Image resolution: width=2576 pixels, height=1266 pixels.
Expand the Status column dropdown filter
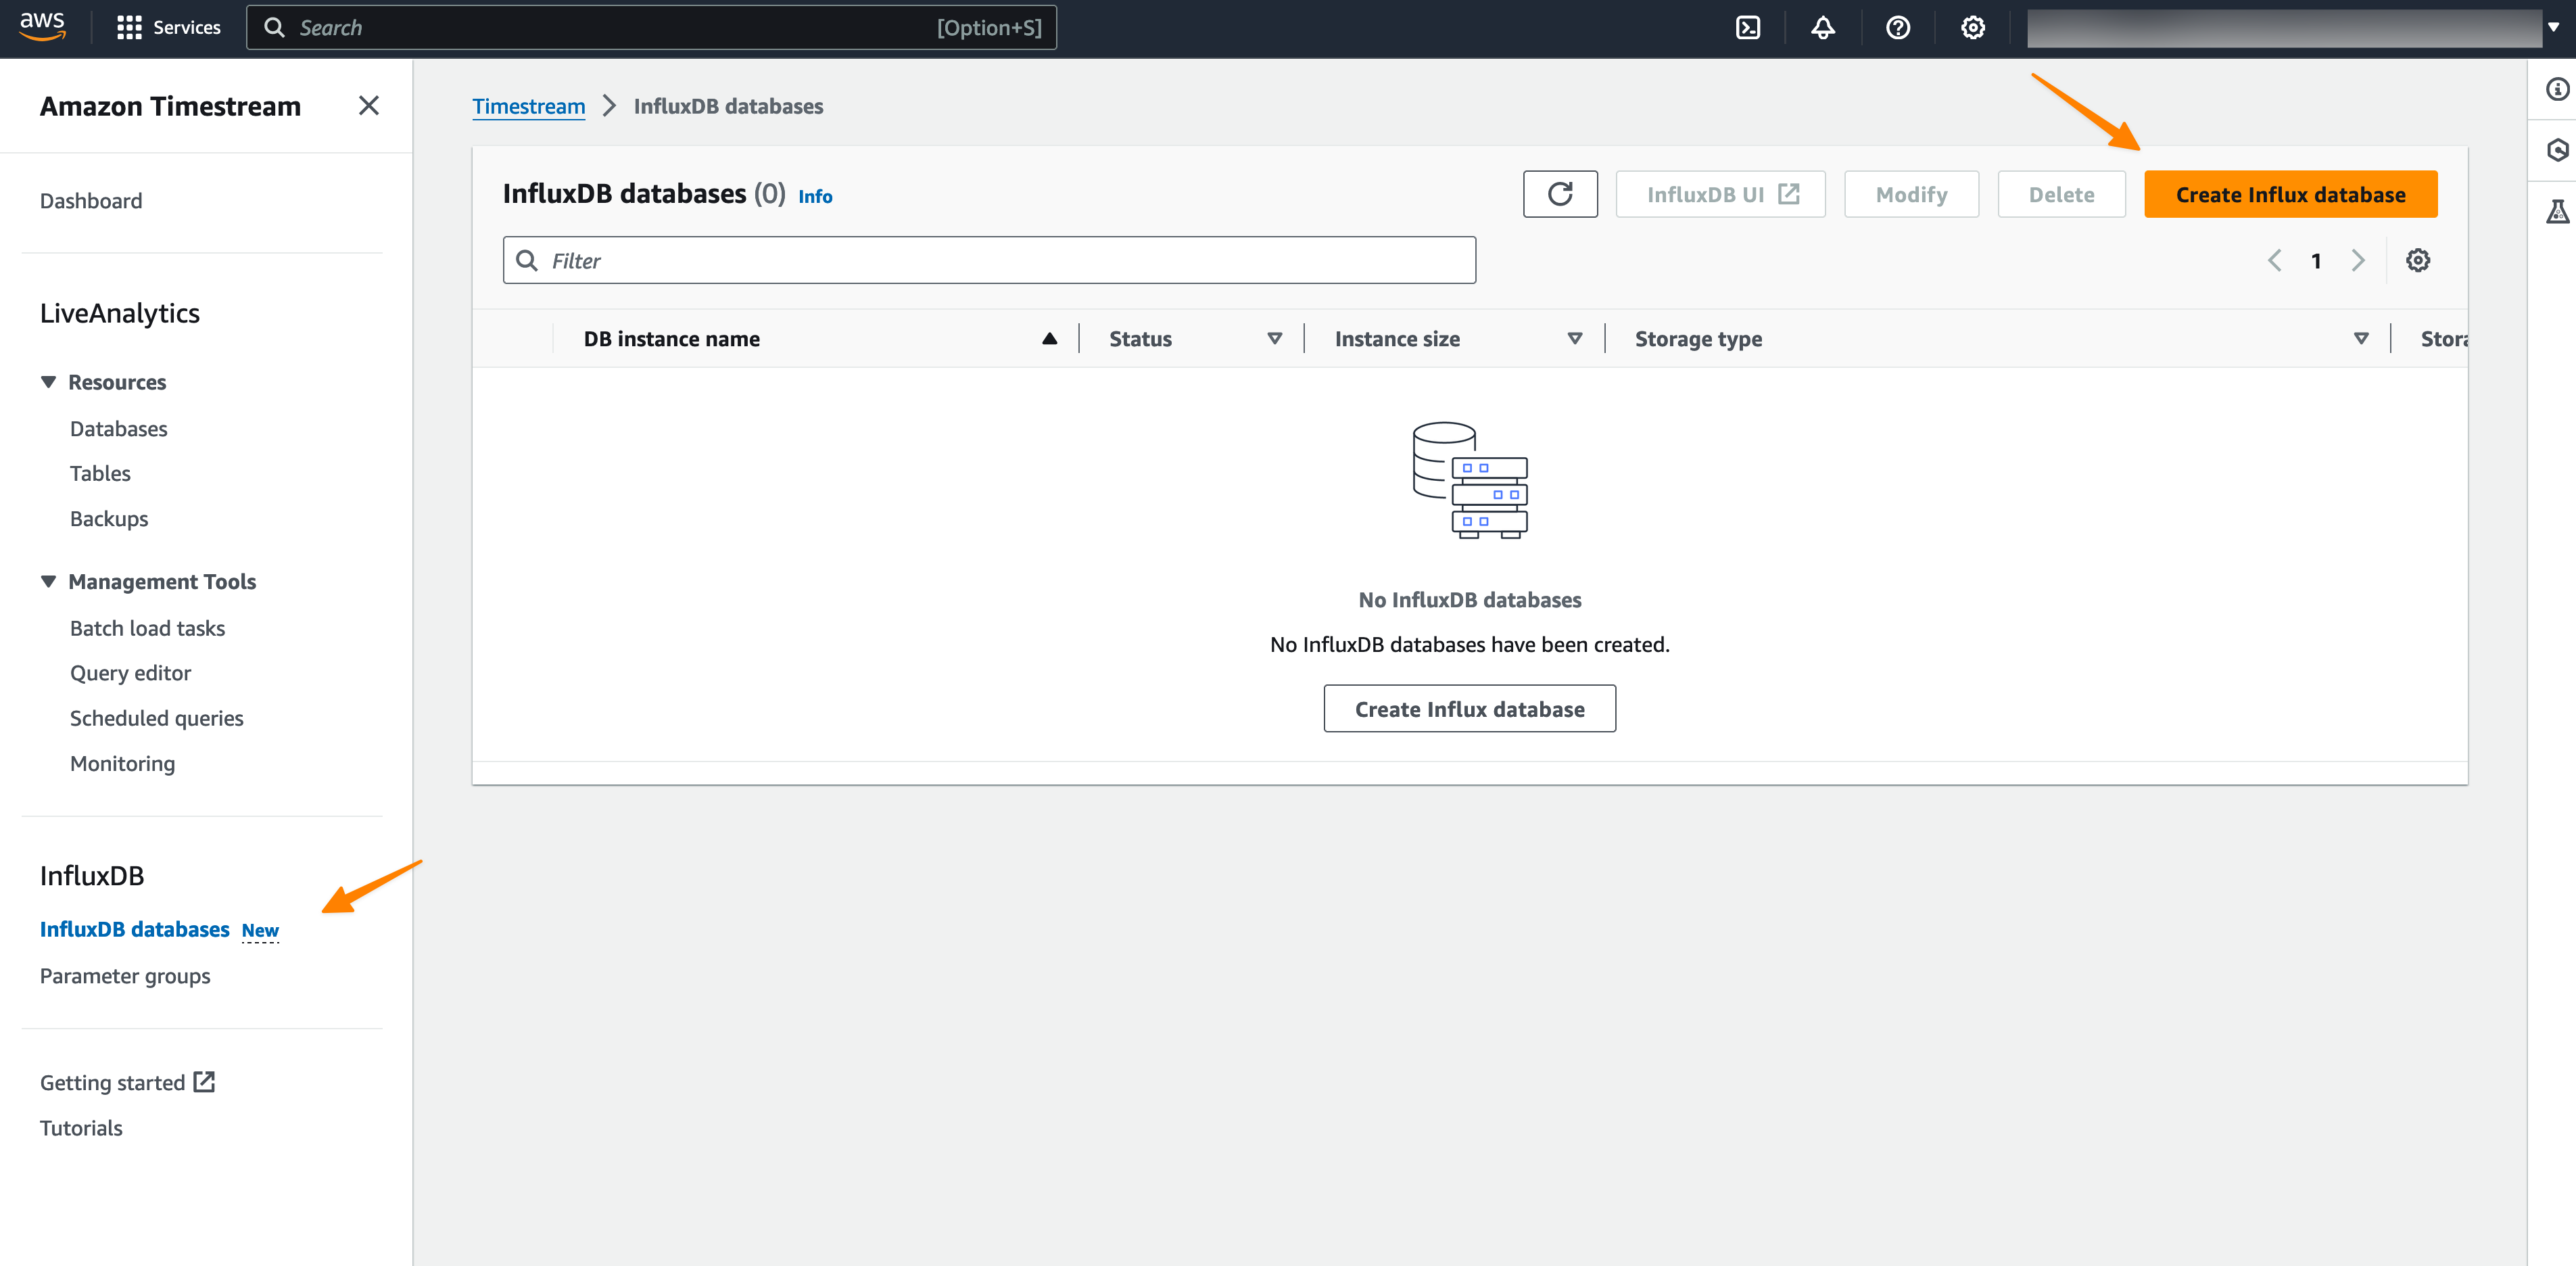(1273, 339)
